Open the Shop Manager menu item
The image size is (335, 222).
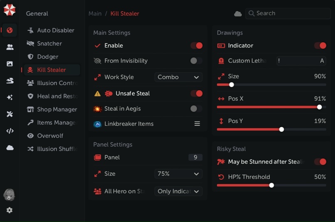[57, 109]
